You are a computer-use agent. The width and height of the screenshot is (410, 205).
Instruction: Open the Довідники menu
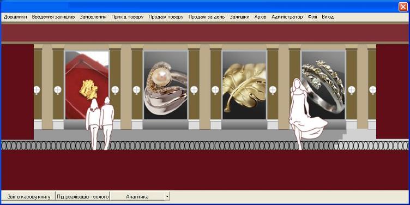(x=15, y=17)
